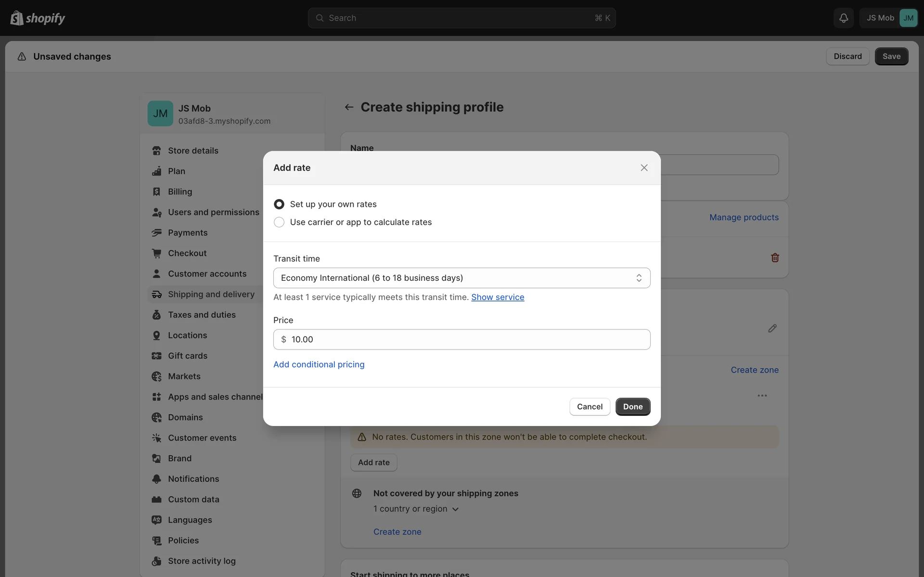
Task: Open Shipping and delivery settings
Action: pyautogui.click(x=211, y=294)
